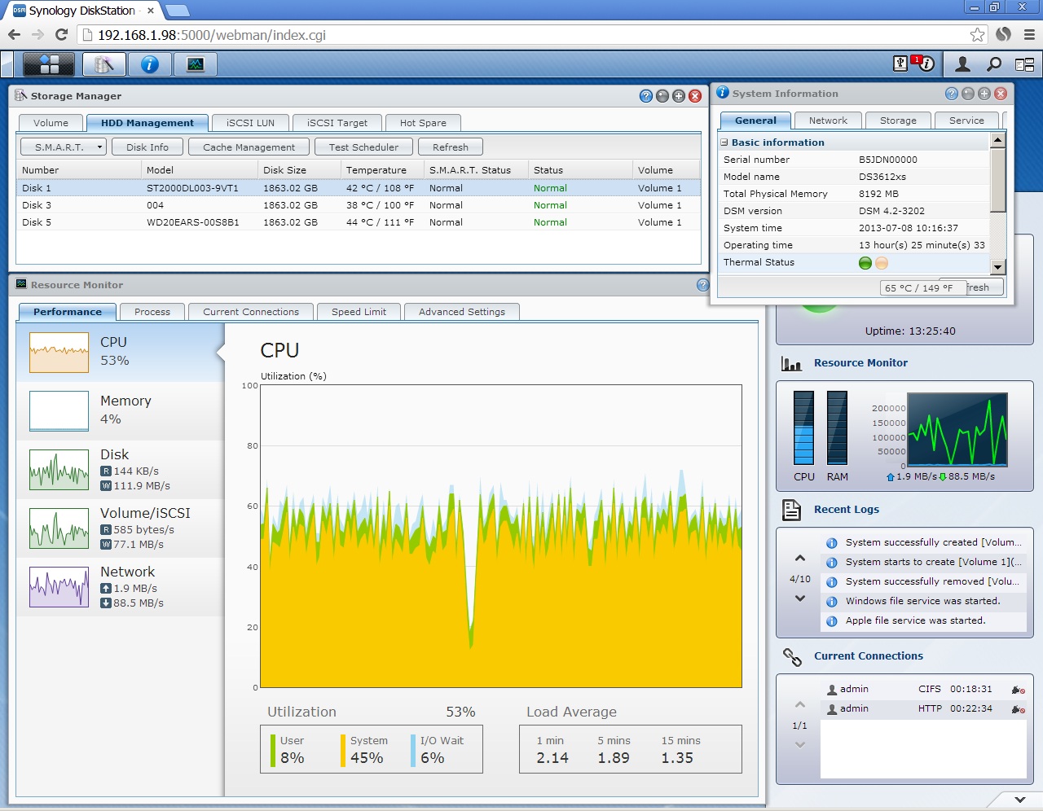Open the S.M.A.R.T. dropdown menu
This screenshot has height=811, width=1043.
click(63, 147)
